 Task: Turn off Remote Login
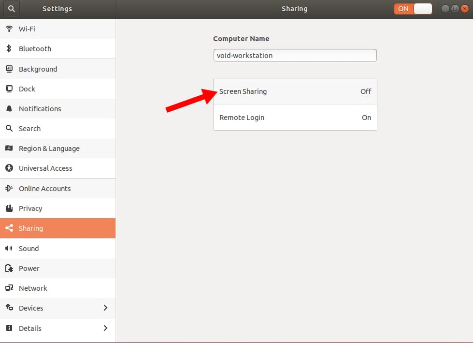pos(295,118)
